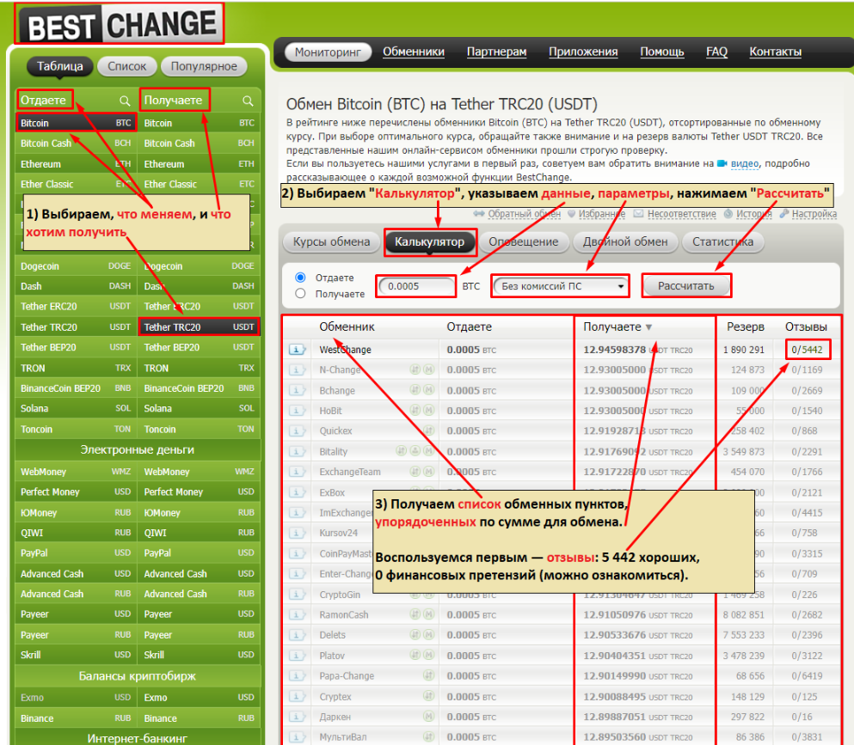Click the Отзывы column header

click(x=806, y=327)
